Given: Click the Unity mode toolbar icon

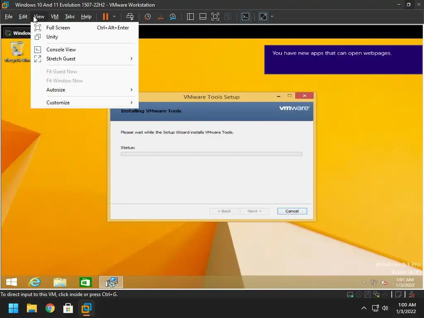Looking at the screenshot, I should click(x=228, y=17).
